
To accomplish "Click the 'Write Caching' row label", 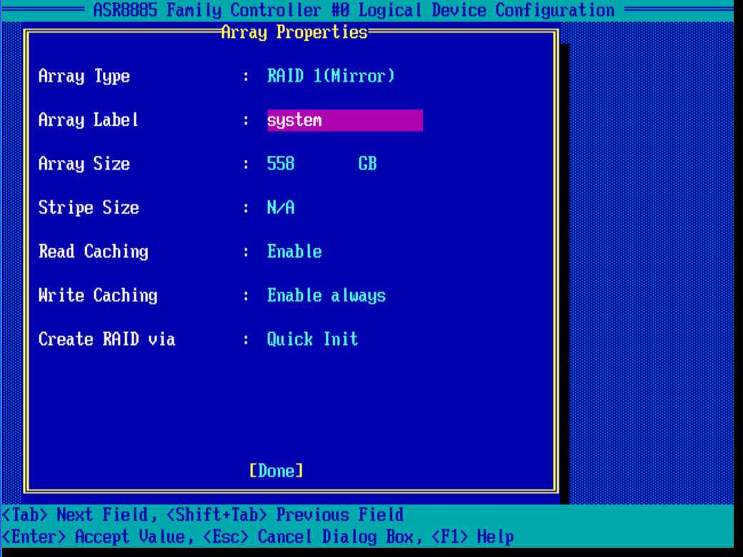I will [x=98, y=296].
